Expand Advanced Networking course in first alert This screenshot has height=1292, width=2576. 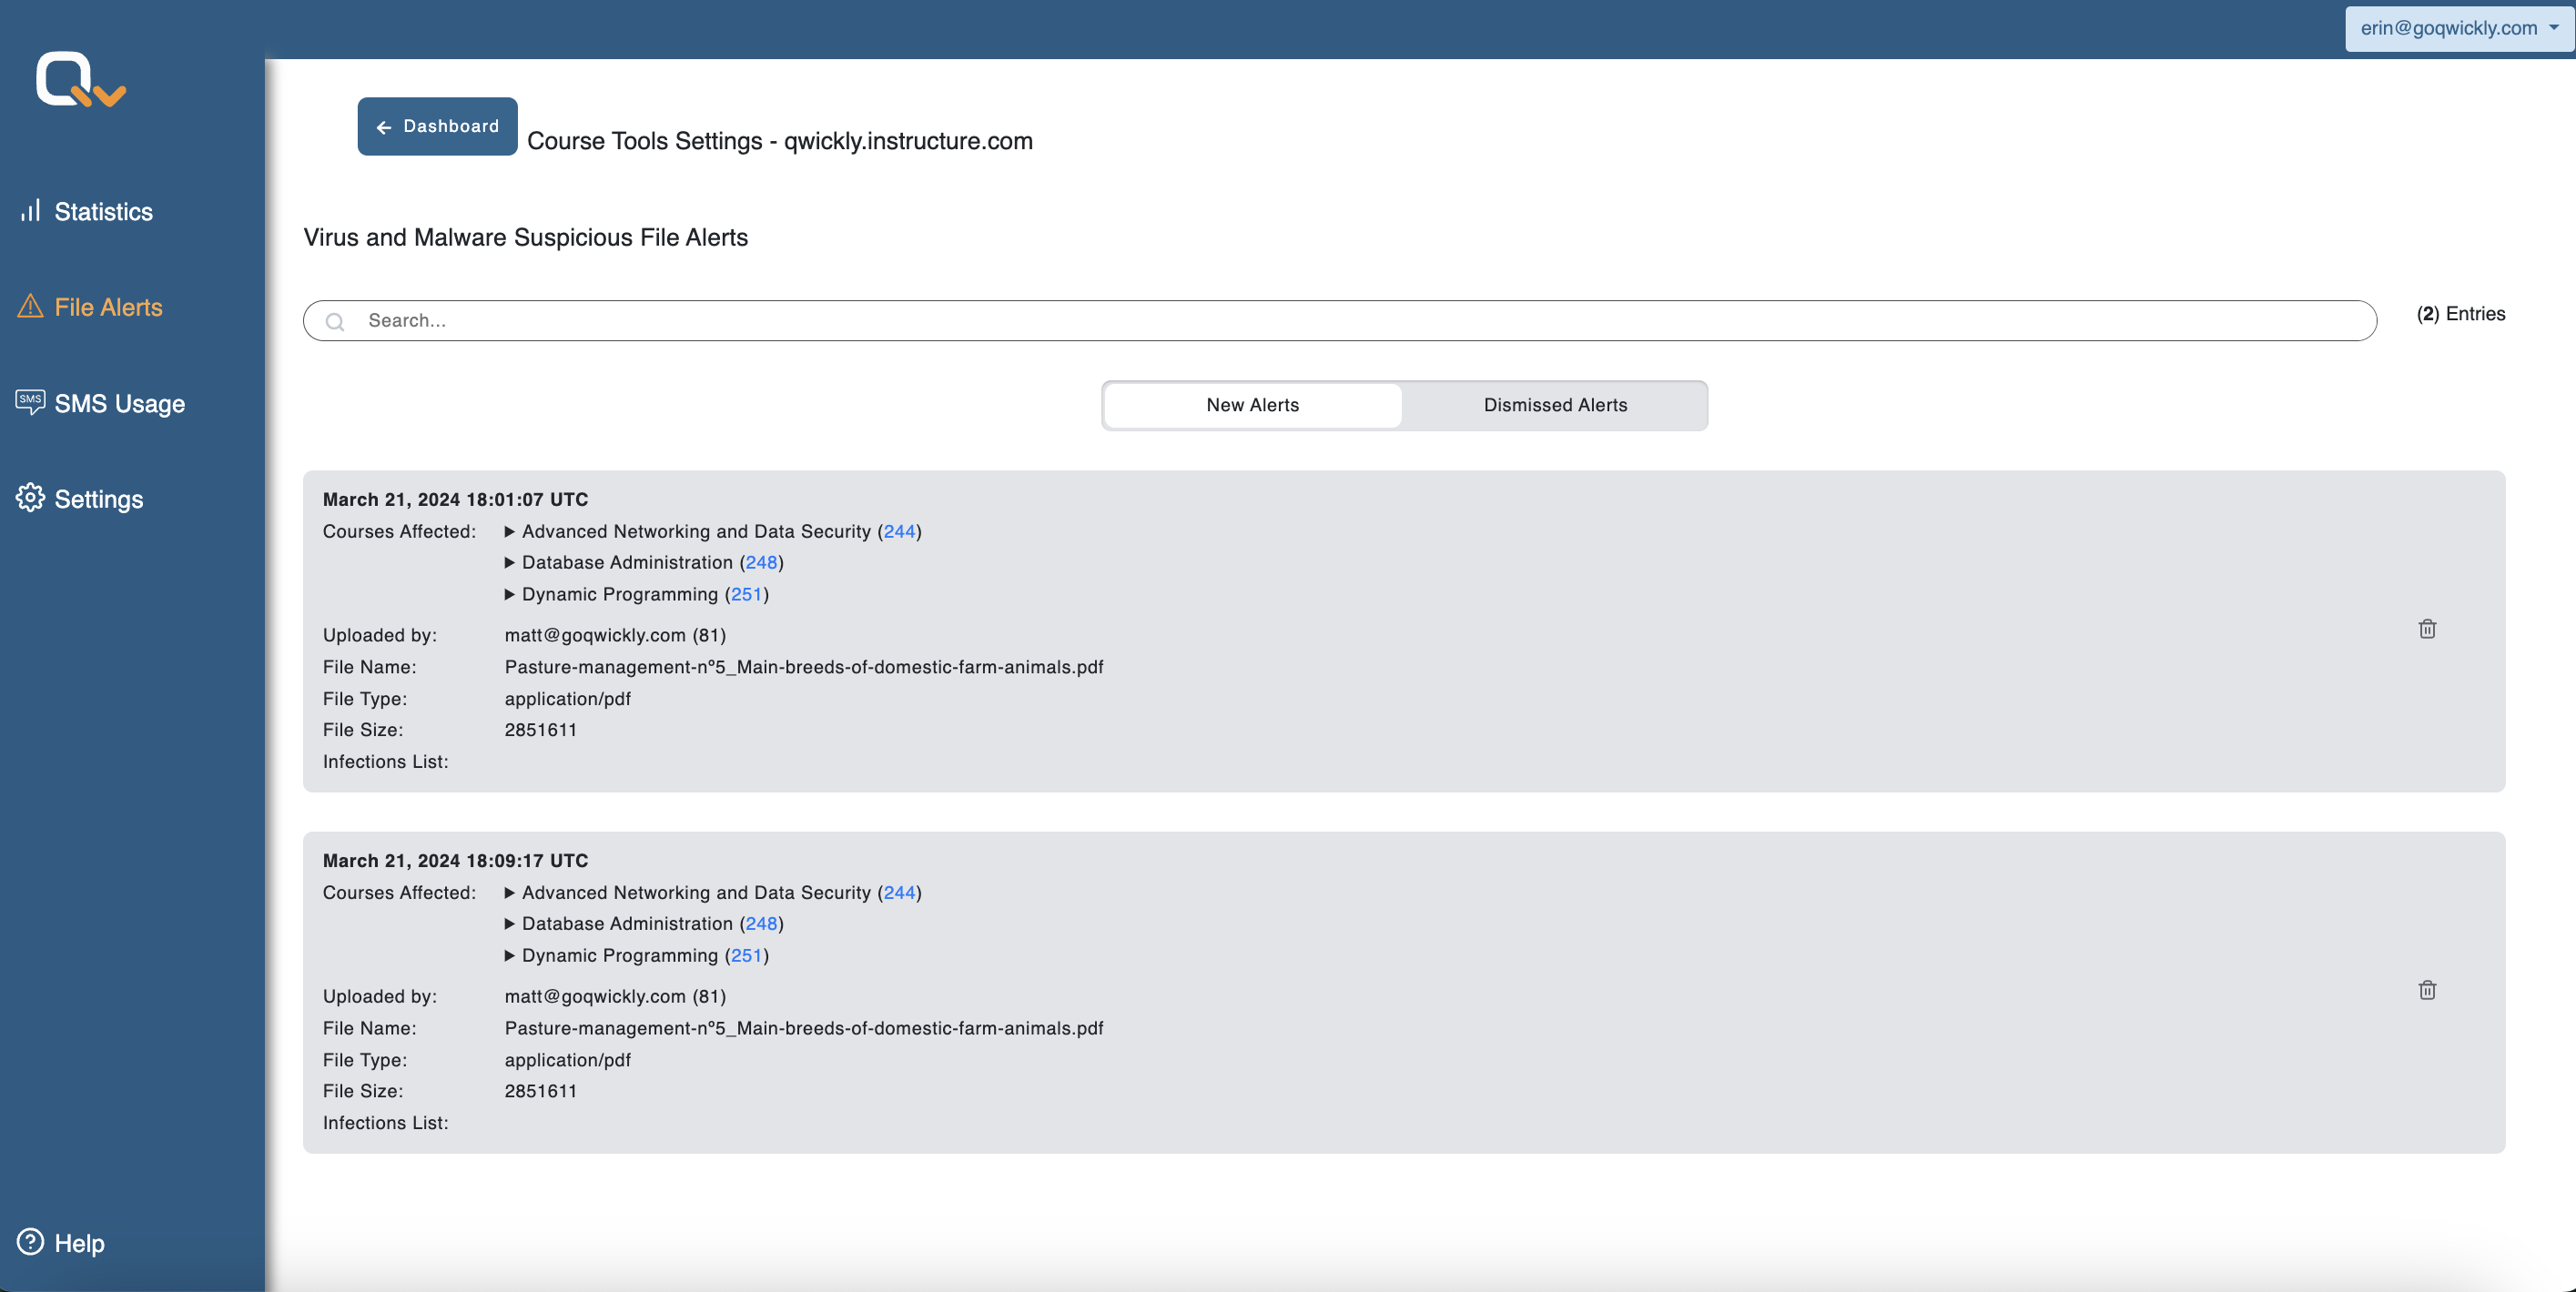(x=510, y=531)
